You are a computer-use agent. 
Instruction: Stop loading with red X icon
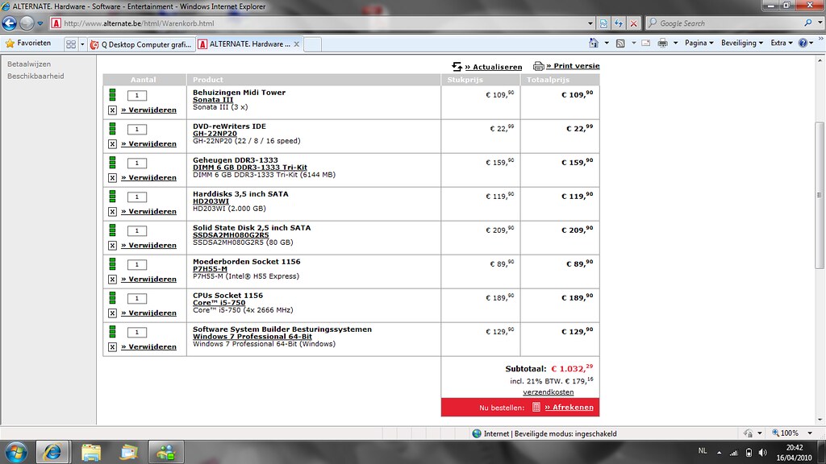point(634,23)
